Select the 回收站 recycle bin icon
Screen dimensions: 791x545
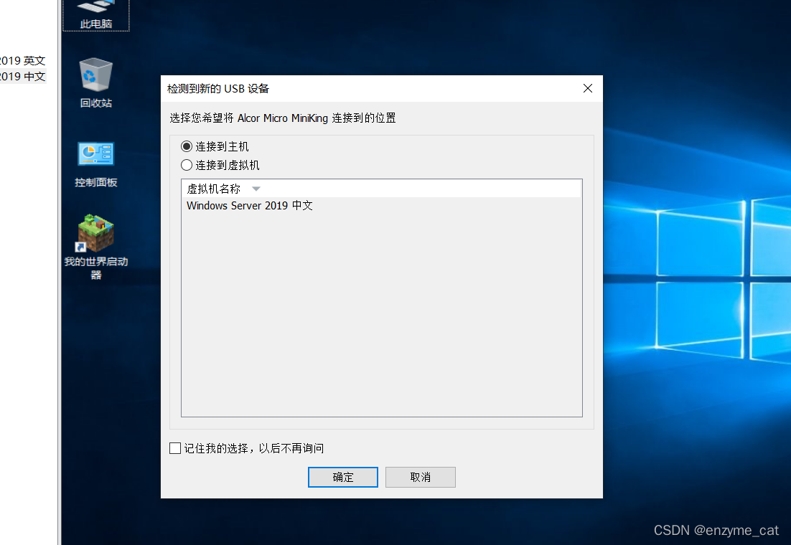coord(96,82)
